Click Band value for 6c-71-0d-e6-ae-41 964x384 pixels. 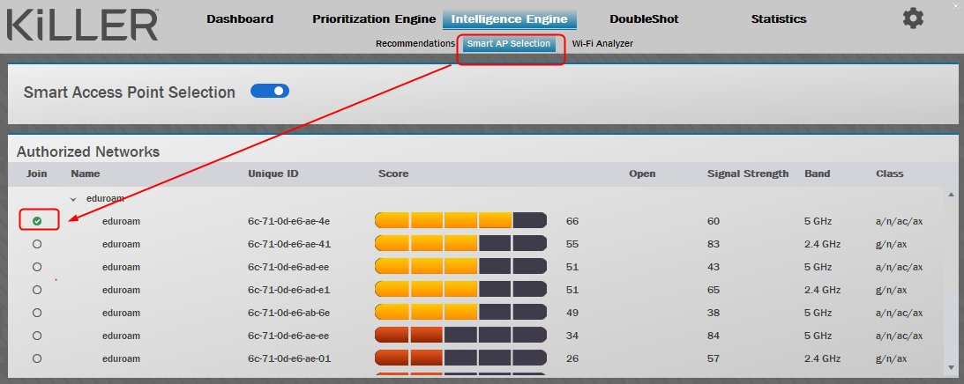(823, 244)
